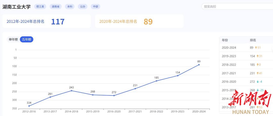Click the 本科 tag
273x116 pixels.
click(x=70, y=7)
